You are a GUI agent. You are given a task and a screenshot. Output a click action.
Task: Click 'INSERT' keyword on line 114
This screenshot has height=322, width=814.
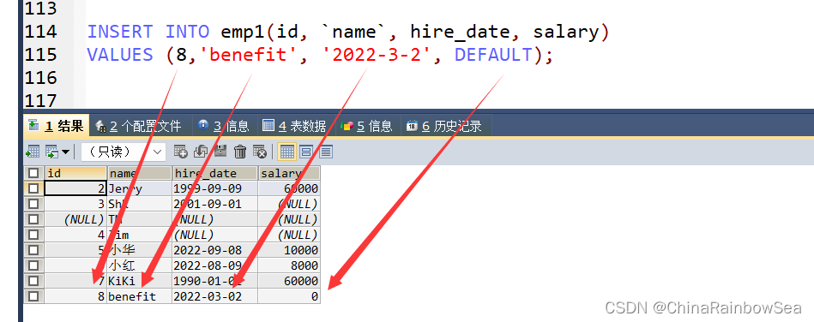[120, 32]
